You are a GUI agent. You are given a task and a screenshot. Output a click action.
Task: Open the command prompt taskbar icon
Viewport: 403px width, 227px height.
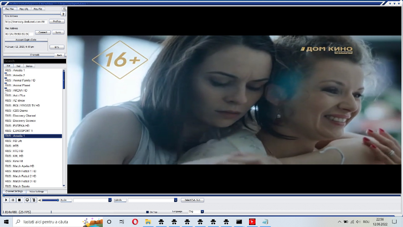239,222
